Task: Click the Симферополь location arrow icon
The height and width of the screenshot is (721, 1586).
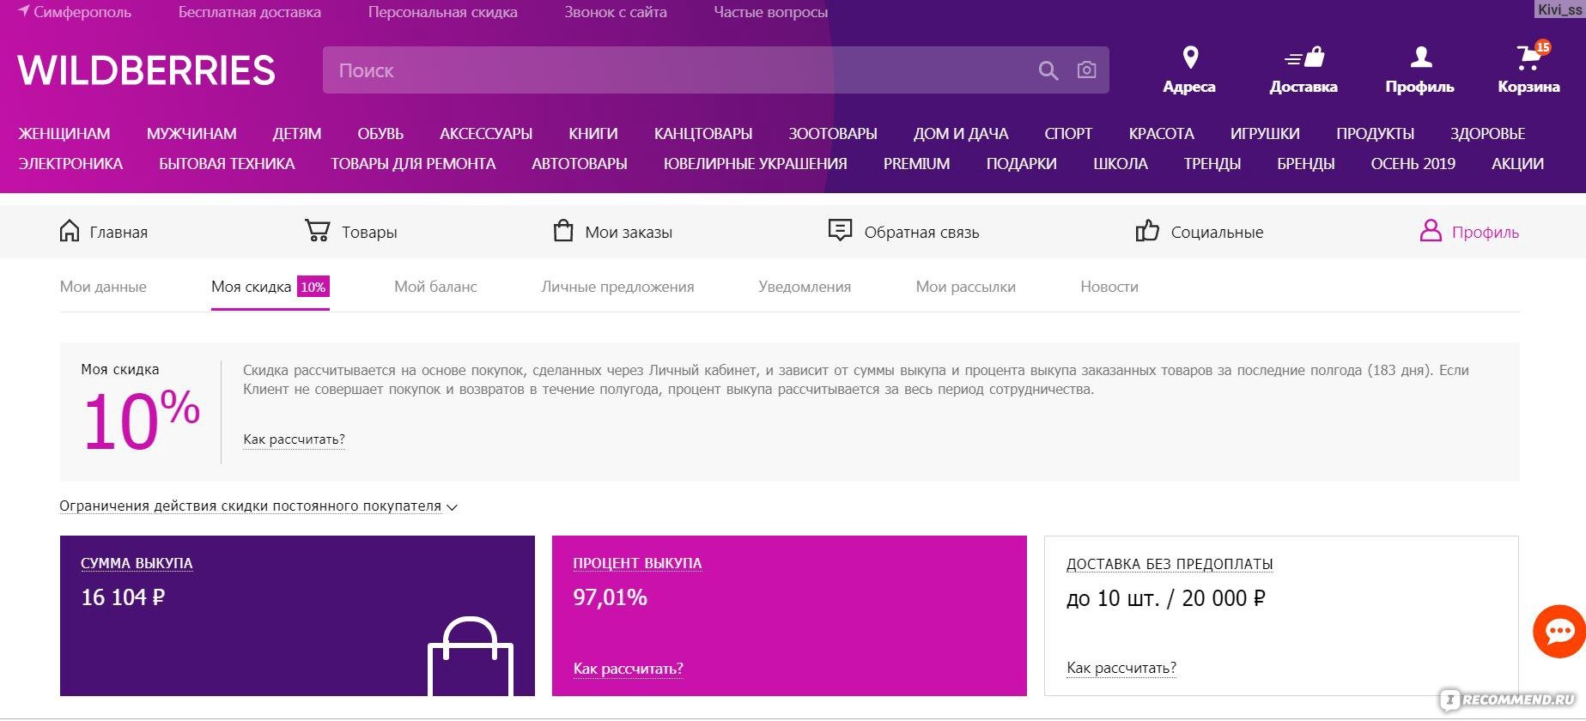Action: [24, 11]
